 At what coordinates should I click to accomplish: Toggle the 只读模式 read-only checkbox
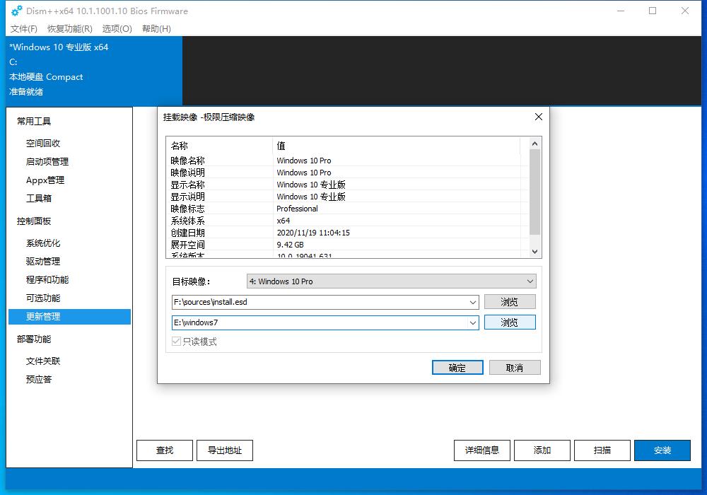pyautogui.click(x=175, y=342)
